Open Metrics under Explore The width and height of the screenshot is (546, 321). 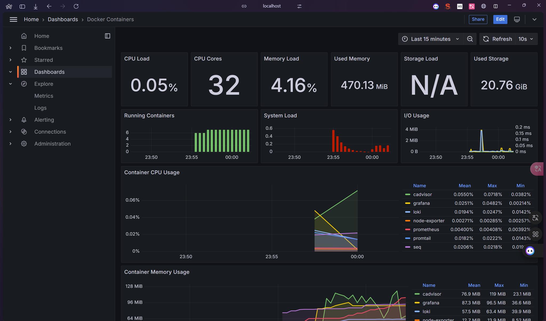[44, 96]
